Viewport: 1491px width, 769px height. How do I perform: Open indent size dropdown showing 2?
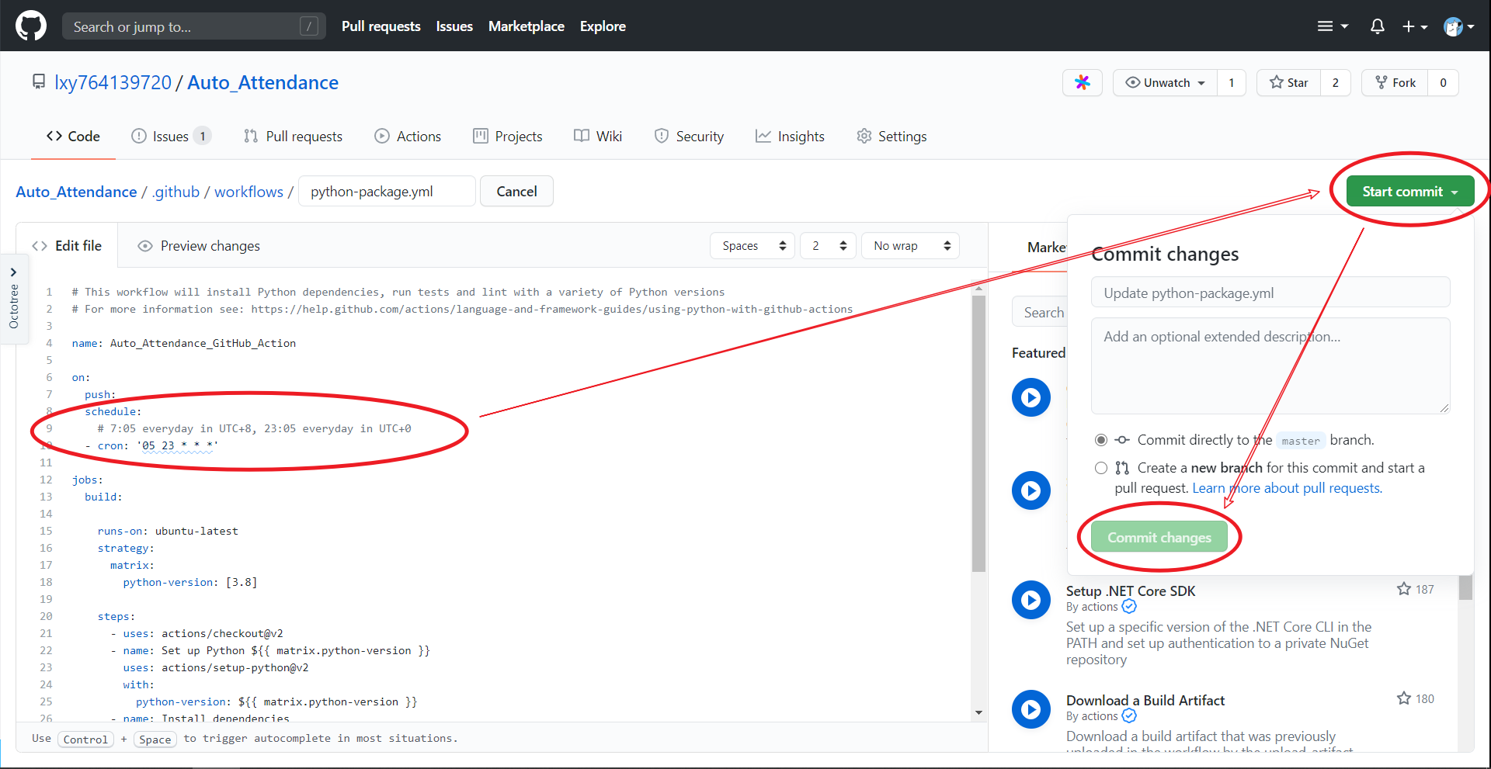(x=828, y=246)
